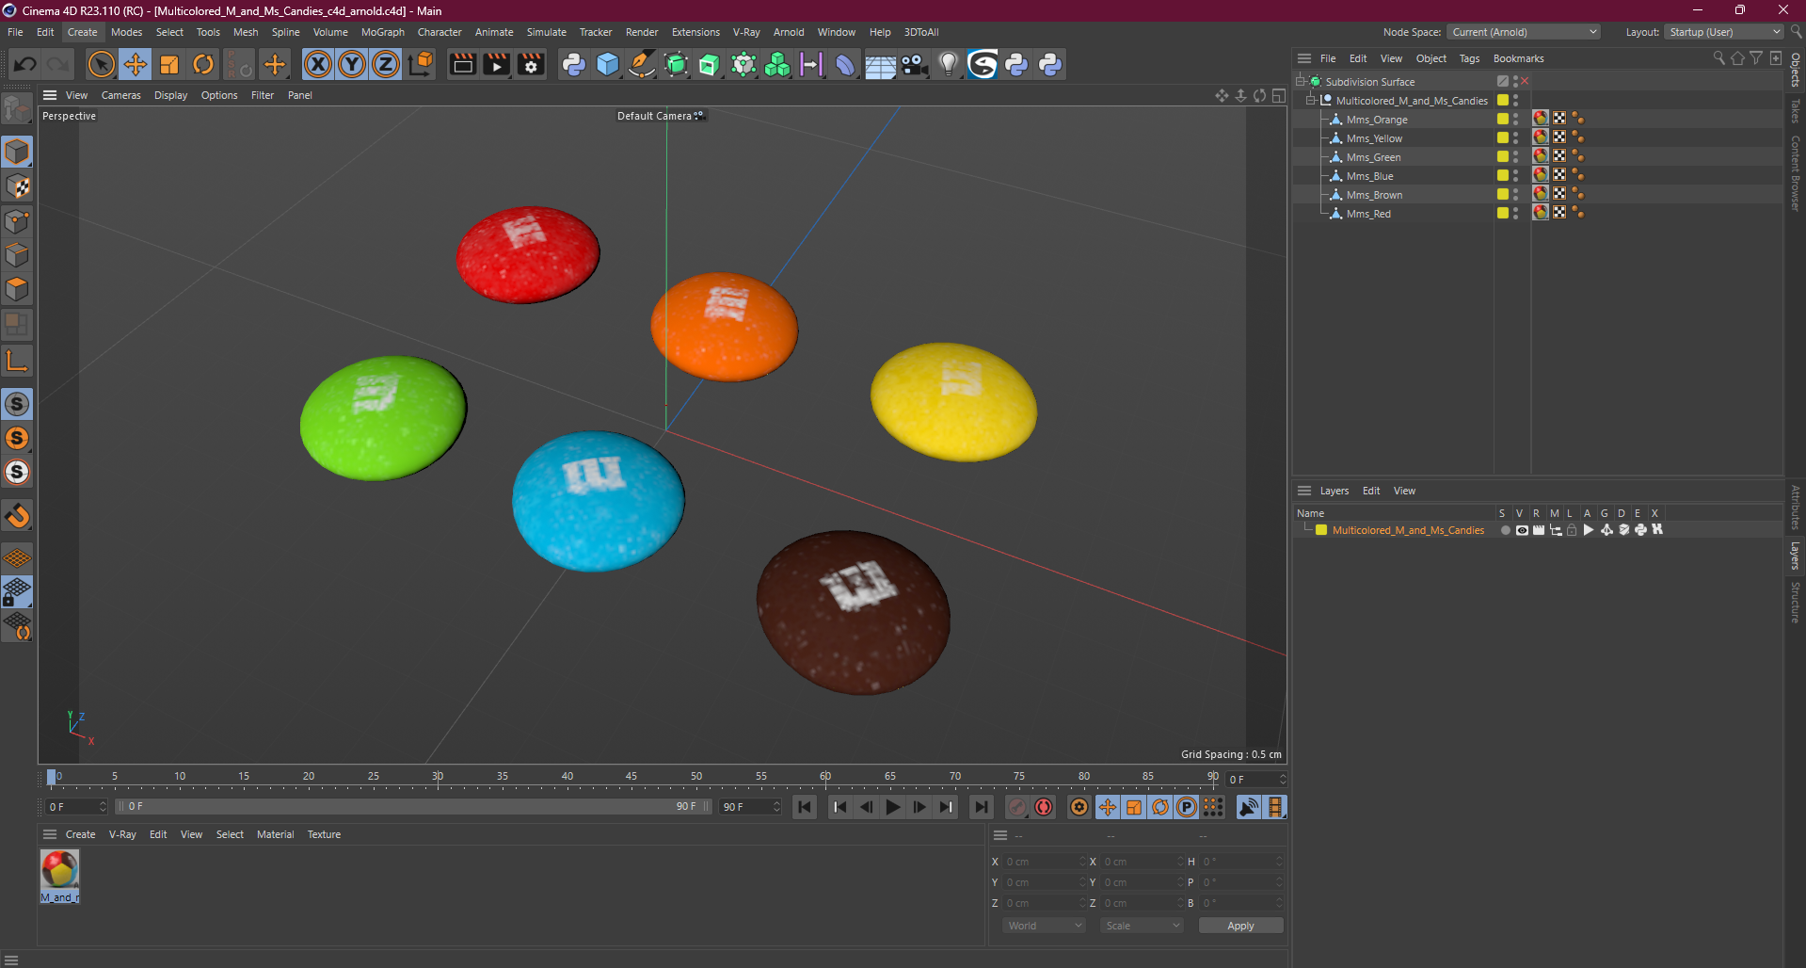Click the Record Active Objects button
The image size is (1806, 968).
click(1017, 807)
